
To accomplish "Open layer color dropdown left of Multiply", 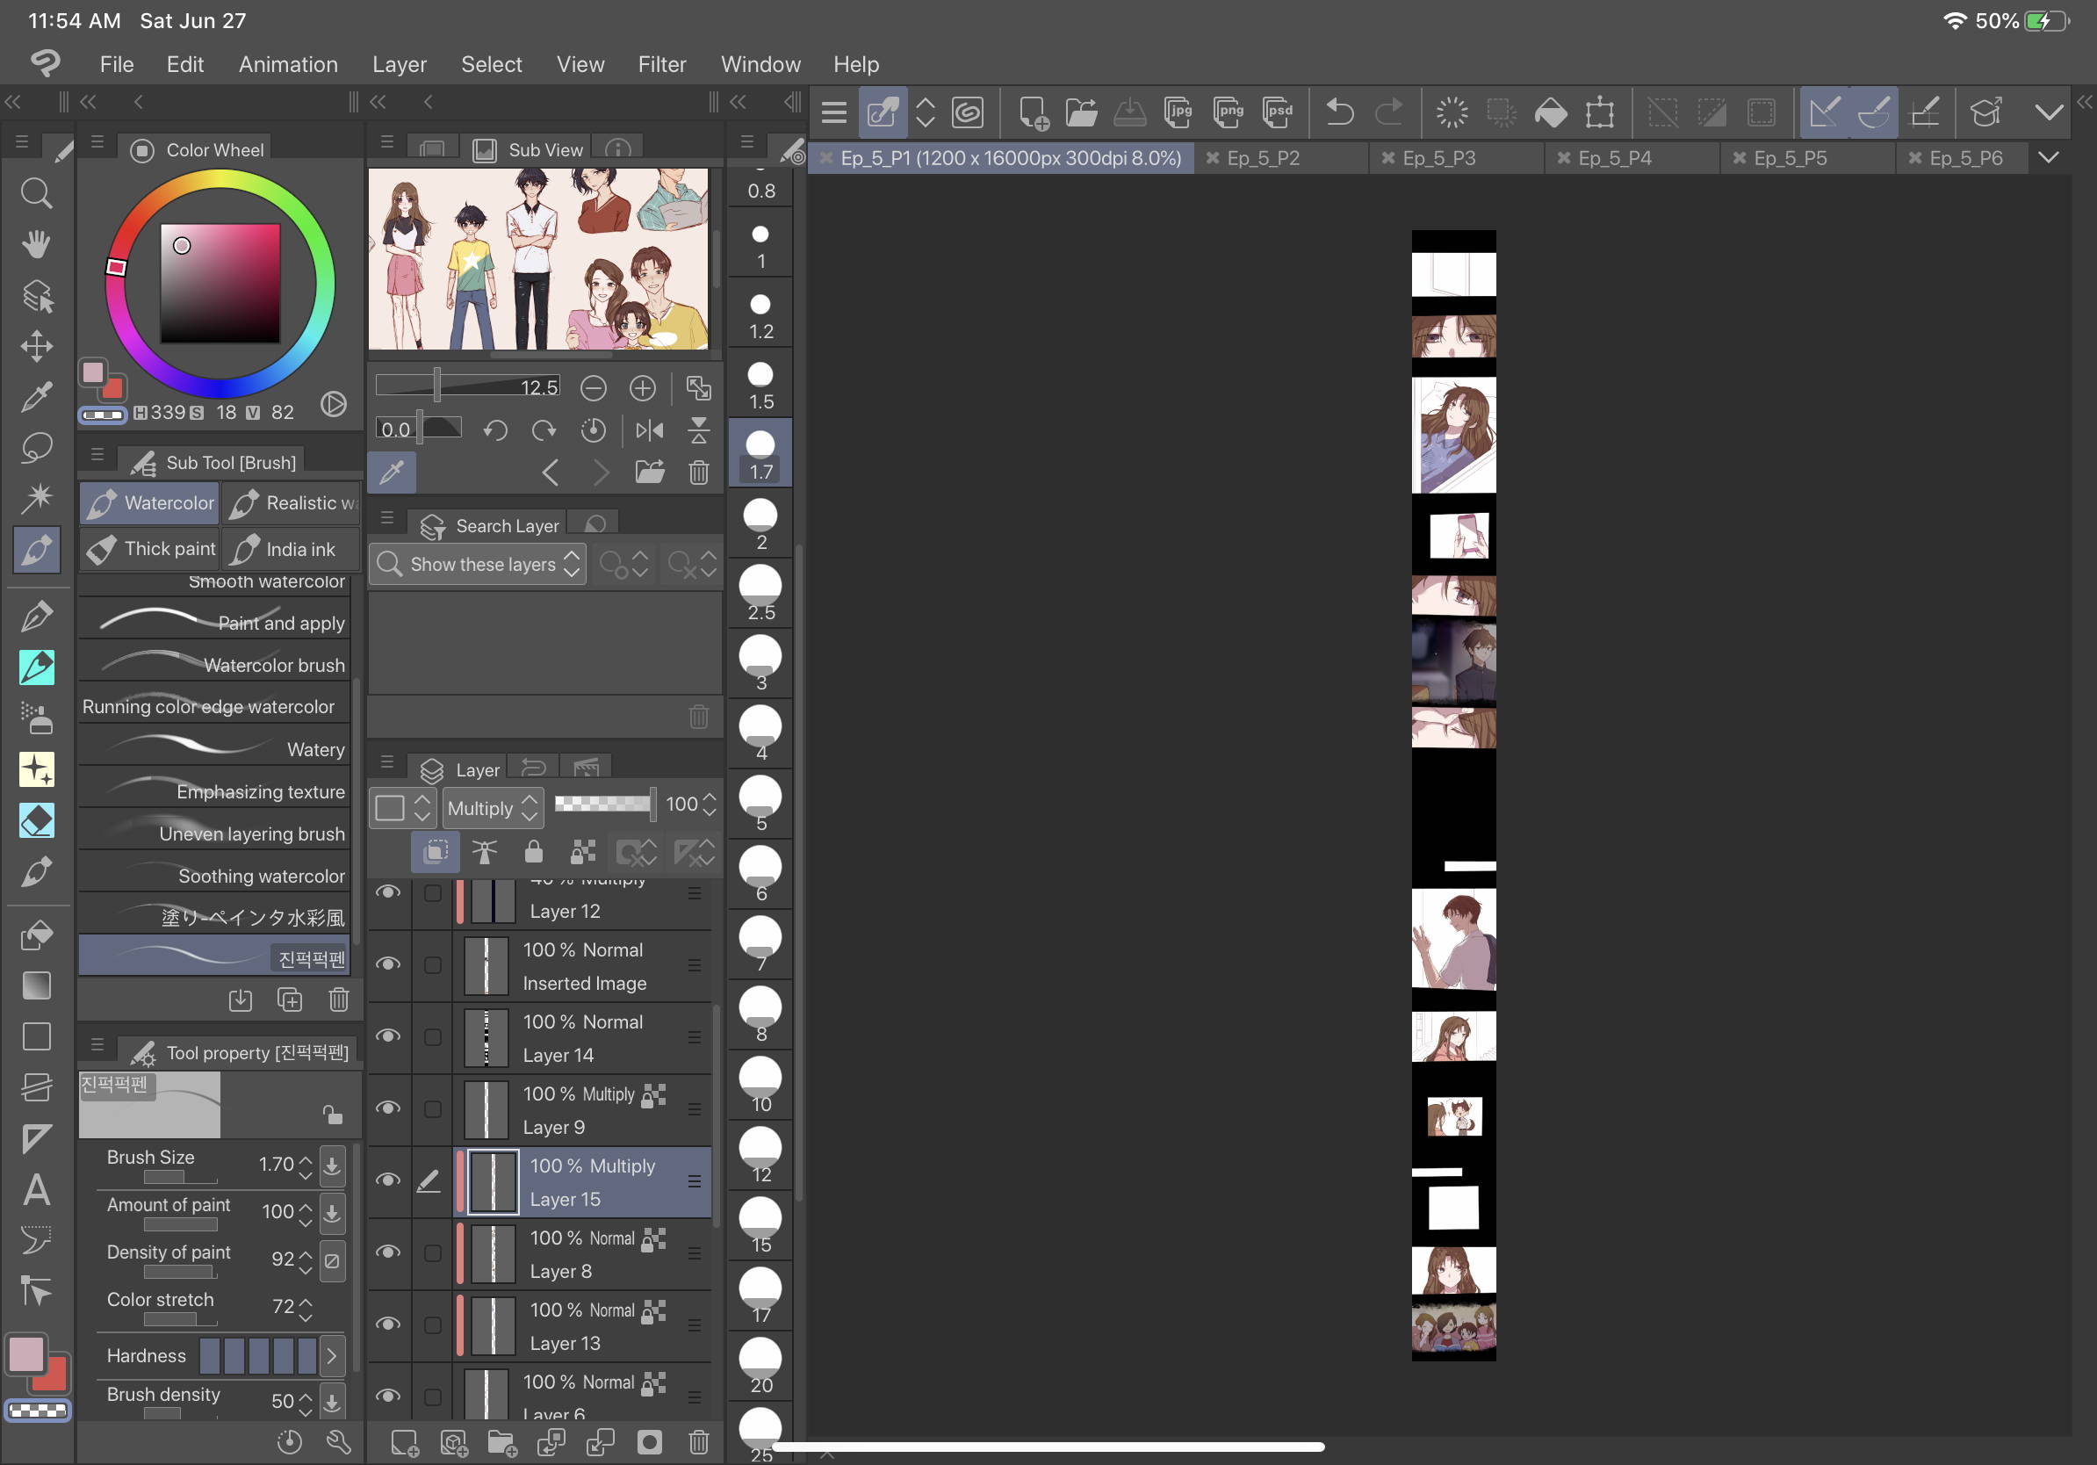I will 403,808.
